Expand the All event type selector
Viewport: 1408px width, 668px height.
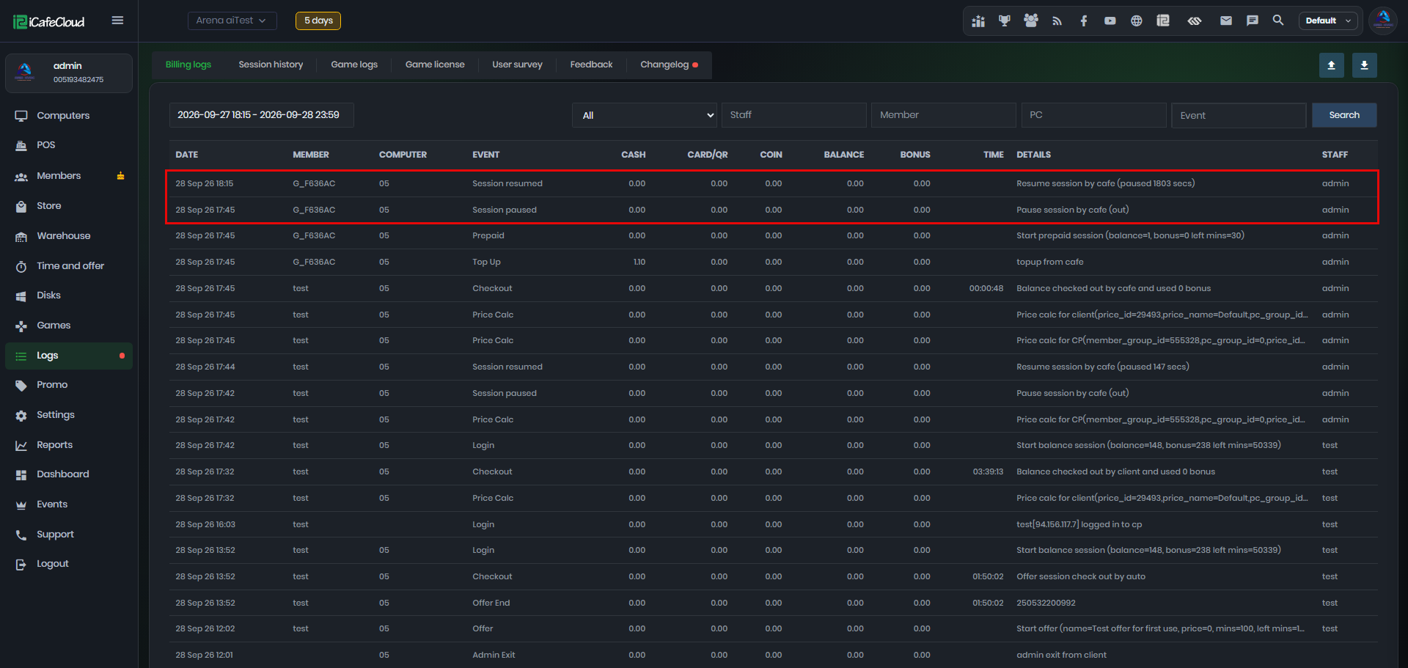point(645,115)
